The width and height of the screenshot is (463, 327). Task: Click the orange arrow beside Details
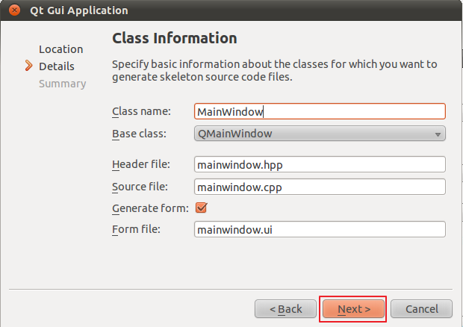tap(28, 66)
